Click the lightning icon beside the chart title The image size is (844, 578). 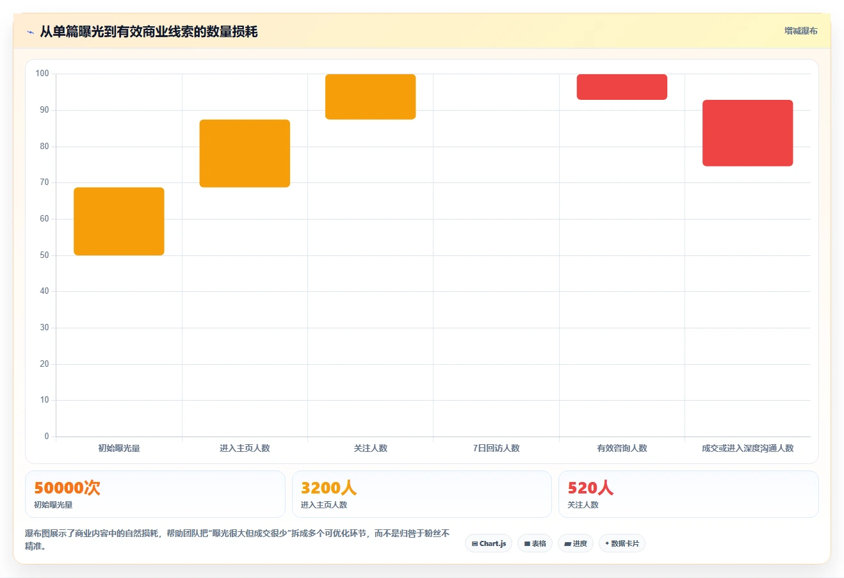30,32
